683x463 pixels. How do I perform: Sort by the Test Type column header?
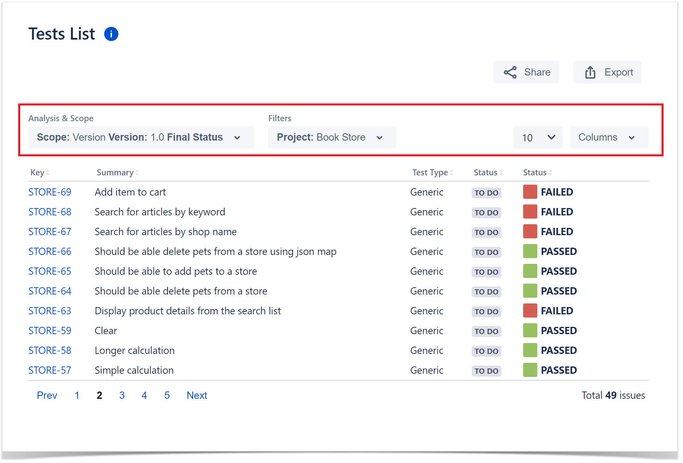pyautogui.click(x=433, y=173)
